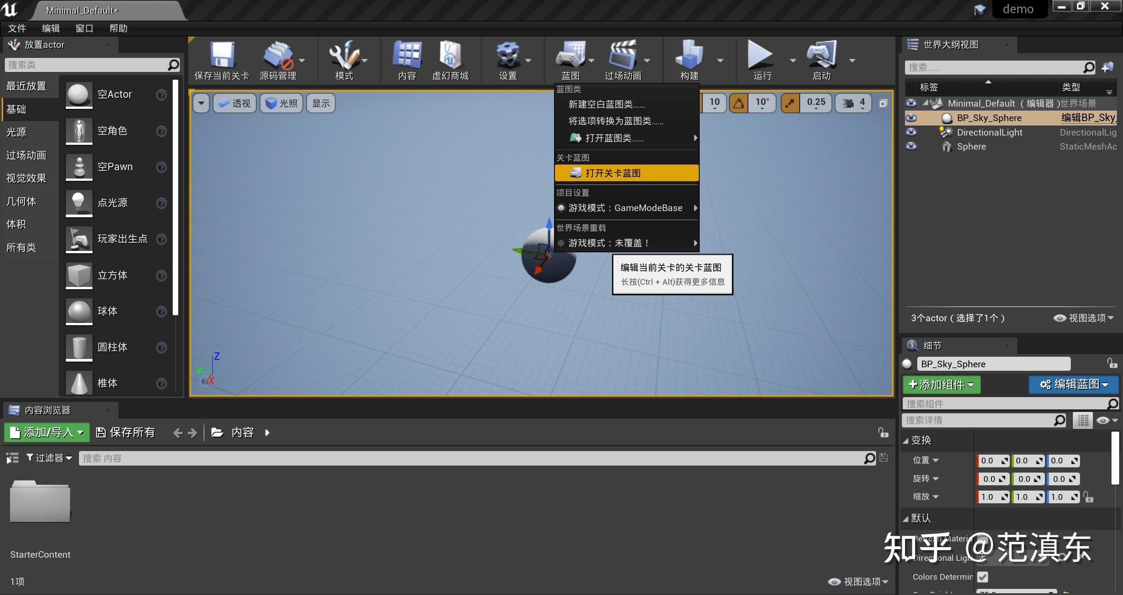
Task: Click the 保存所有 Save All button
Action: [x=125, y=432]
